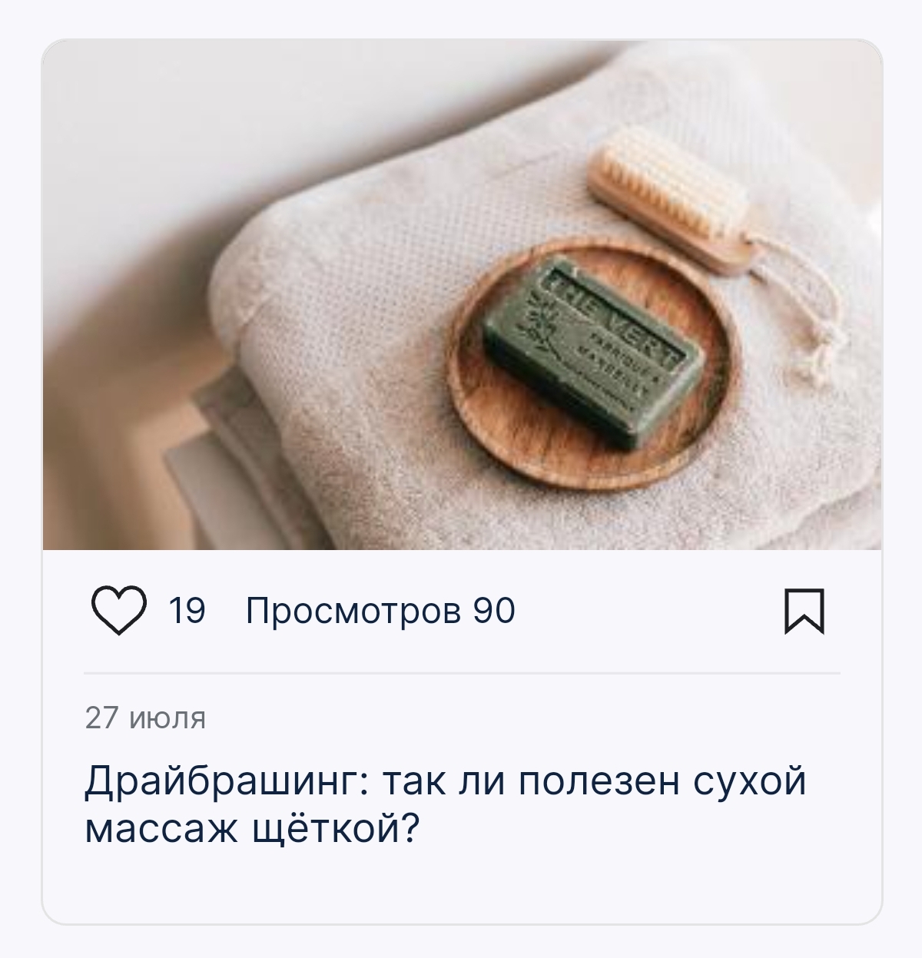Click the word полезен in article title
This screenshot has width=922, height=958.
pyautogui.click(x=600, y=781)
